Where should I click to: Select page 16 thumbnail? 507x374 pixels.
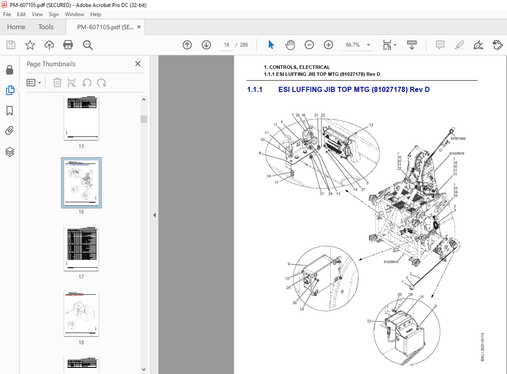(81, 183)
